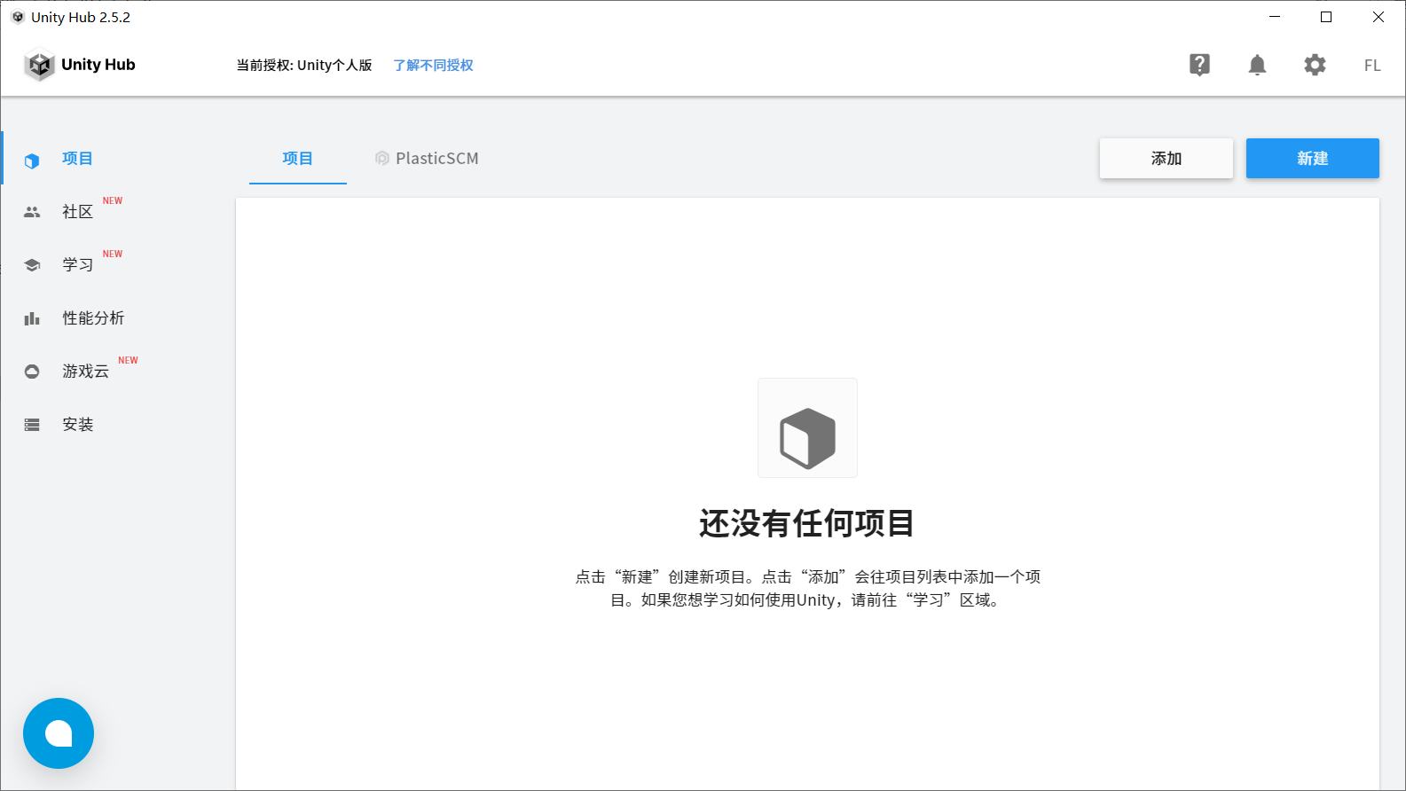Click the FL account avatar

tap(1372, 66)
